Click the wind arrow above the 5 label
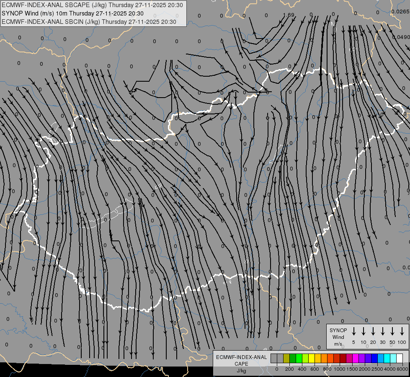Screen dimensions: 410x377 [x=353, y=331]
